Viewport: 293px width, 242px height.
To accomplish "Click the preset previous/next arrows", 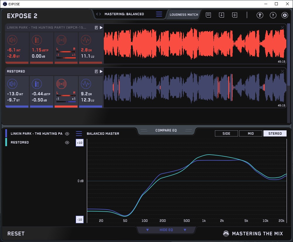I will tap(99, 14).
